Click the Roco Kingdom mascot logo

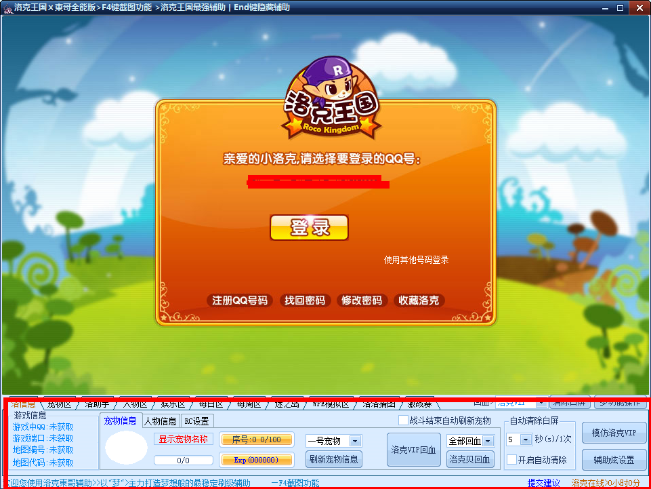[x=331, y=98]
